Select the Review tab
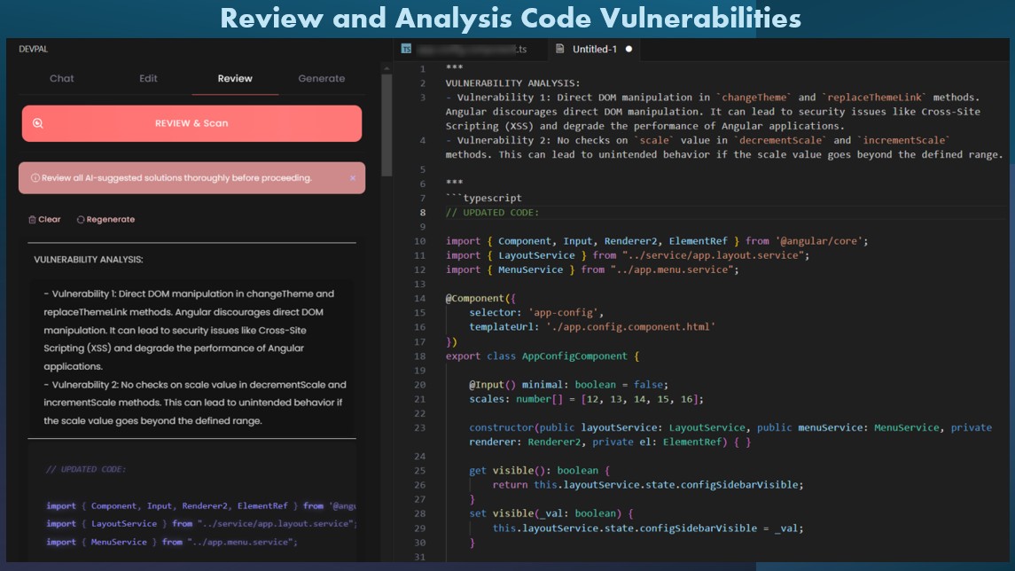 pyautogui.click(x=235, y=78)
